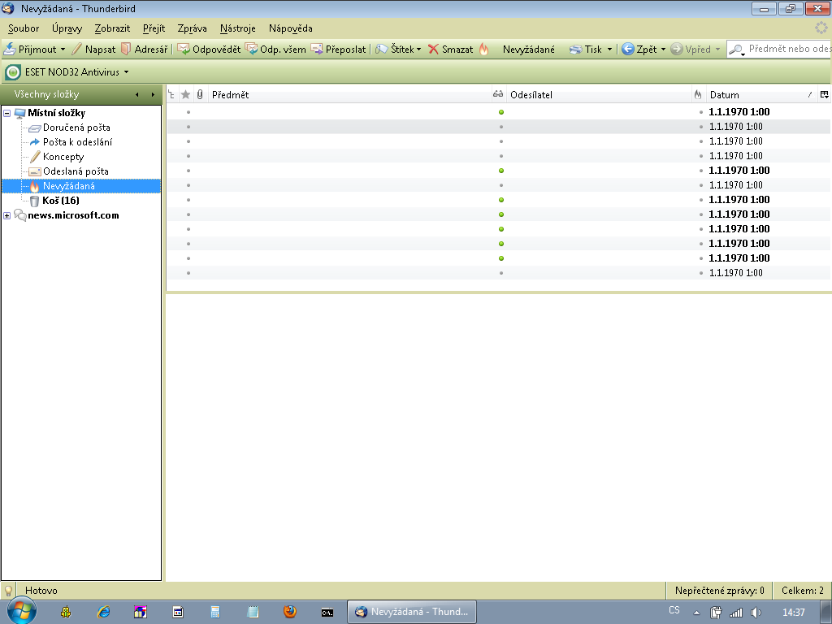Collapse the Místní složky folder tree
This screenshot has height=624, width=832.
pyautogui.click(x=7, y=113)
